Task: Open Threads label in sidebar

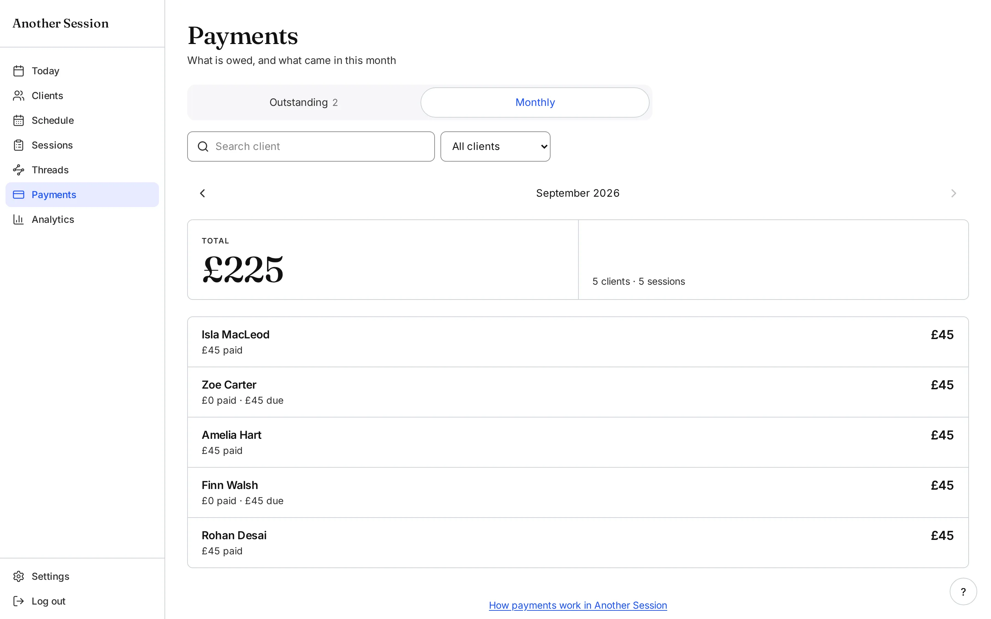Action: tap(50, 170)
